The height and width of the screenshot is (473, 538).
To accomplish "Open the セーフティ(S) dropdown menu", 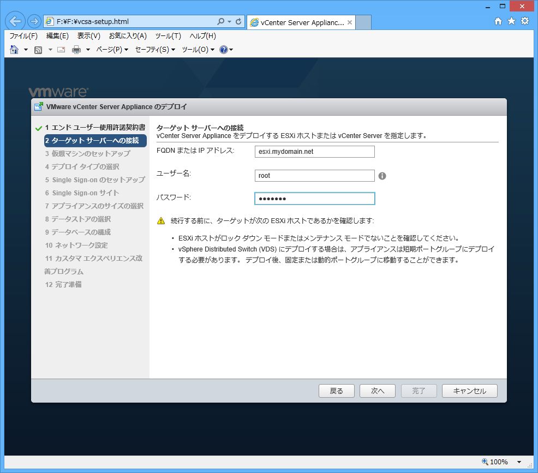I will click(x=155, y=50).
